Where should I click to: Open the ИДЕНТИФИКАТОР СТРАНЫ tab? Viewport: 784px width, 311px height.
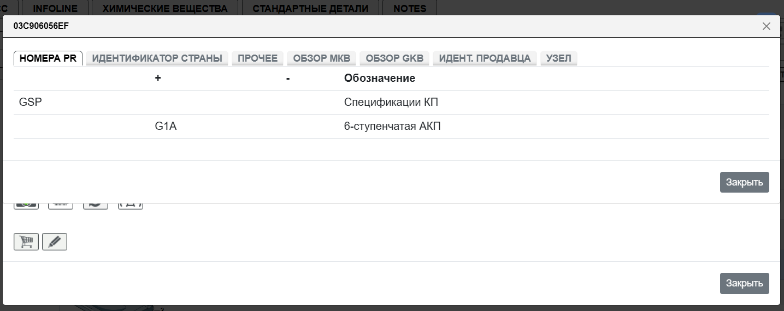(157, 58)
